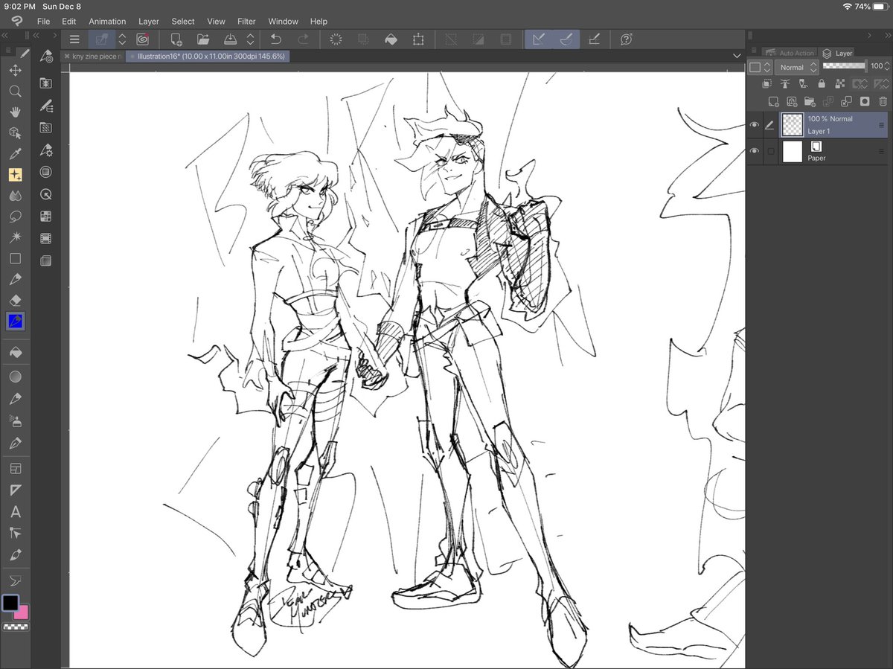The image size is (893, 669).
Task: Select the Fill bucket tool in tool palette
Action: [15, 351]
